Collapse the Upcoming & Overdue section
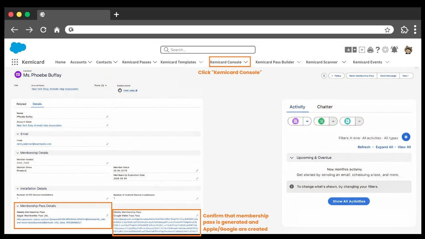 [292, 158]
